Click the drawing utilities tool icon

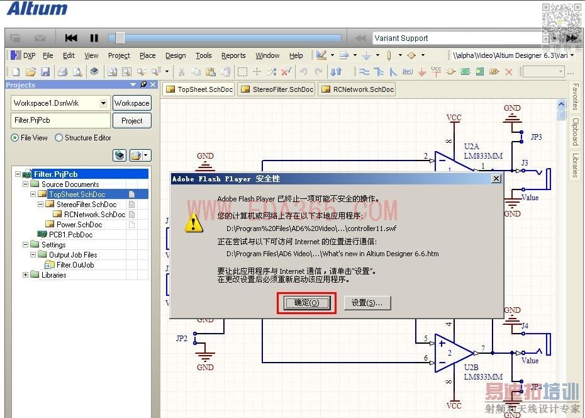point(321,55)
